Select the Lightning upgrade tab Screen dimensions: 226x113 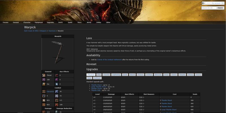click(116, 75)
